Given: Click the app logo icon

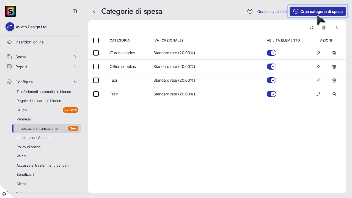Looking at the screenshot, I should 10,11.
